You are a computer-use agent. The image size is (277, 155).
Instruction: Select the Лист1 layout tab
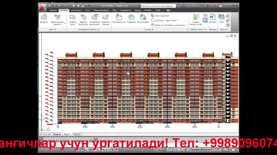(67, 134)
